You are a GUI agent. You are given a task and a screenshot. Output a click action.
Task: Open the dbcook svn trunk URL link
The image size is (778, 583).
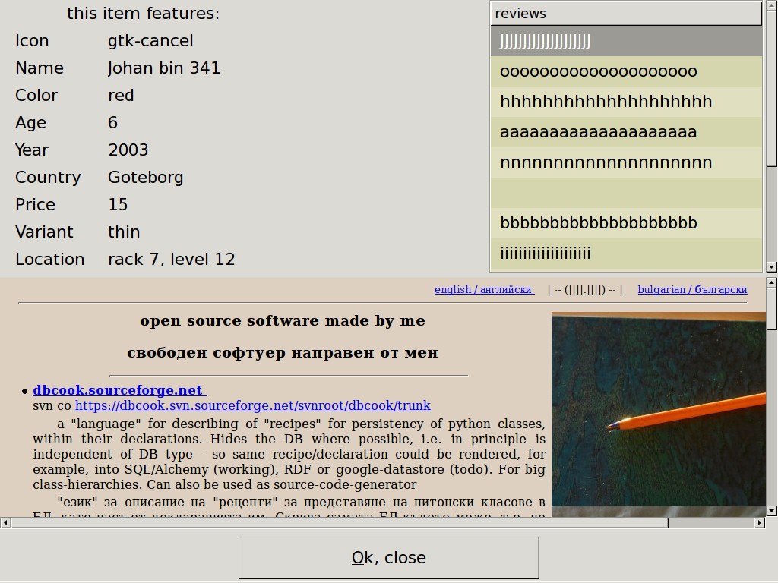coord(252,405)
